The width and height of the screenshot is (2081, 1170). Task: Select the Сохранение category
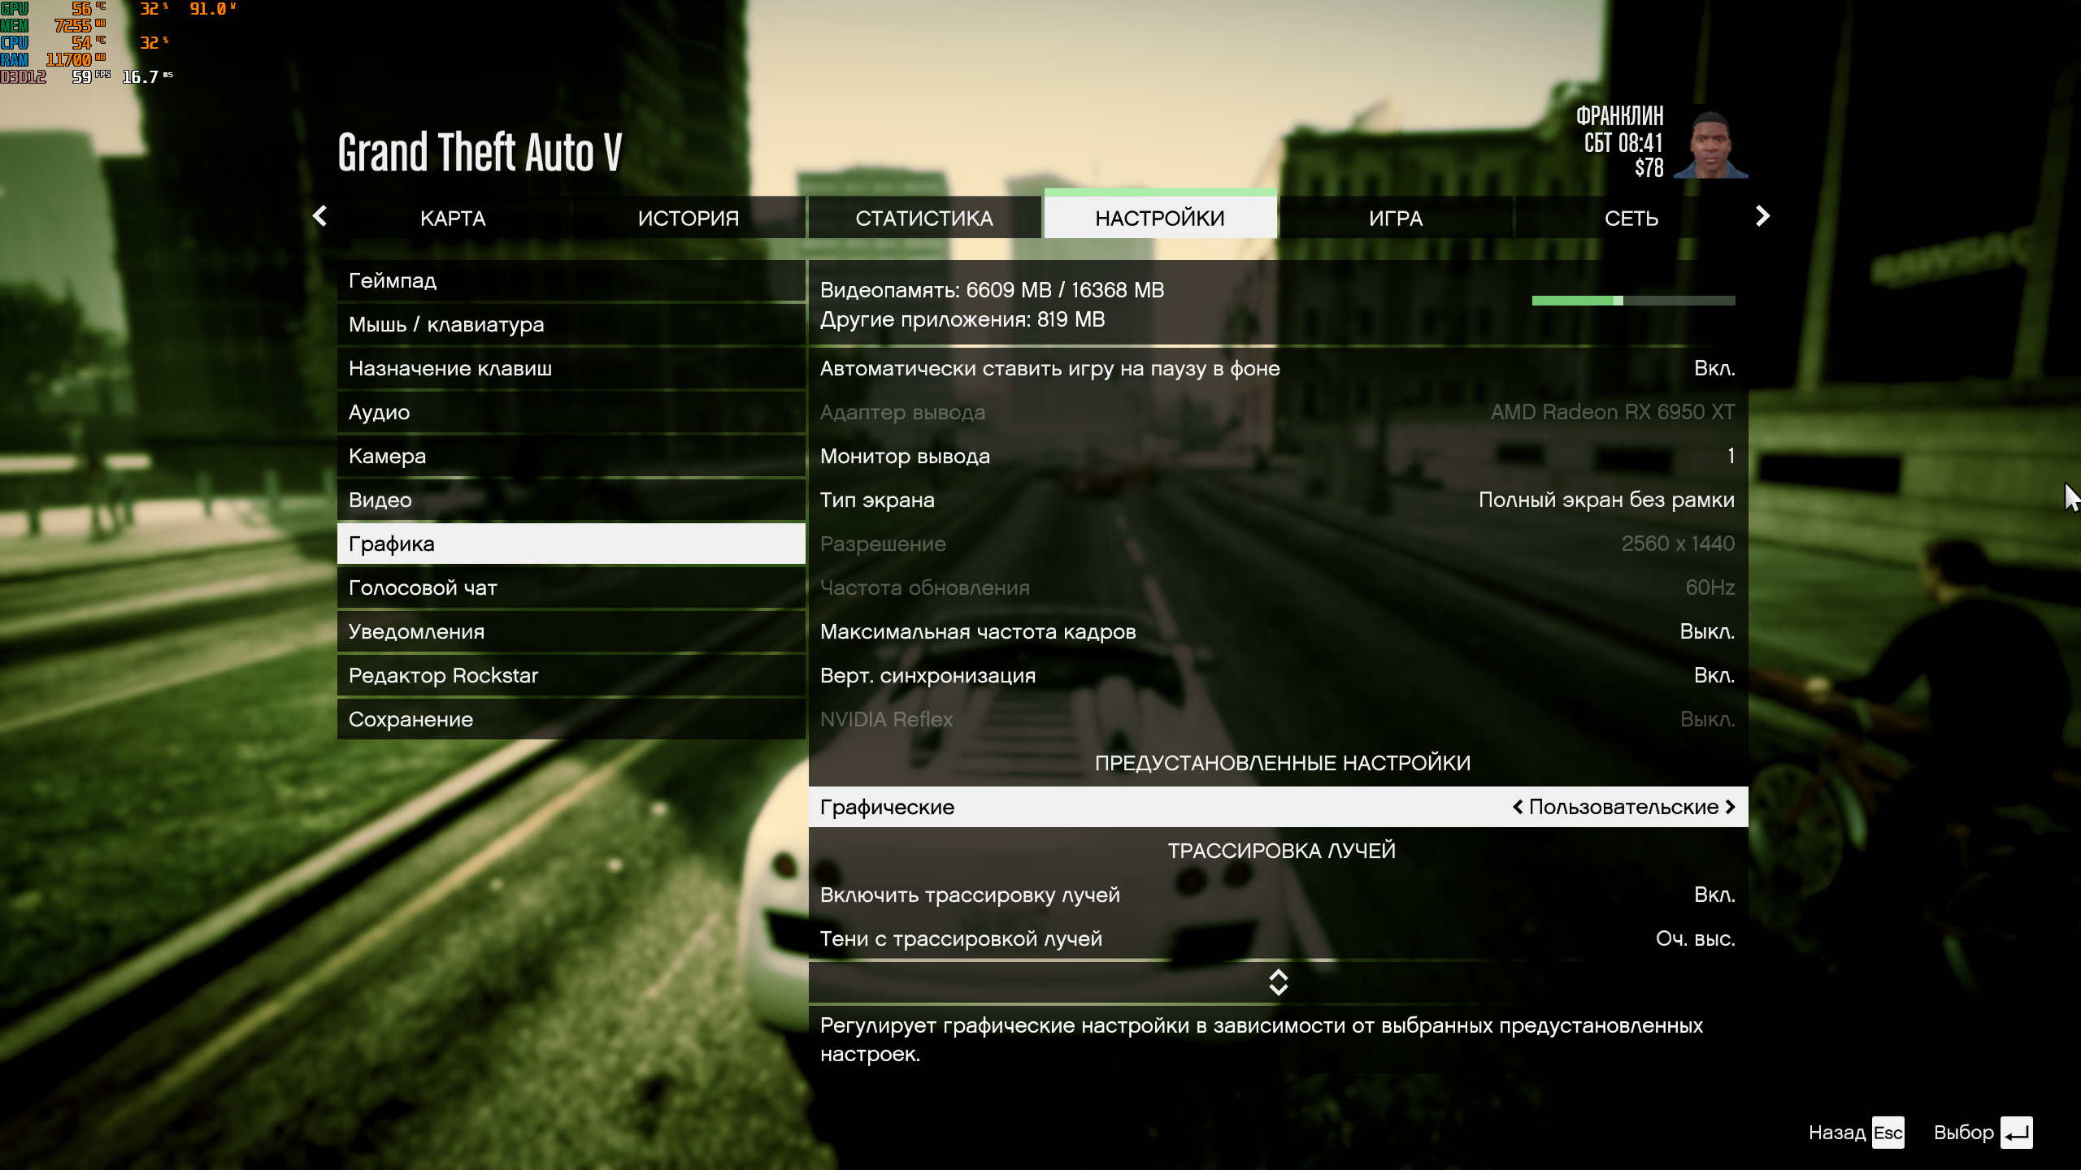coord(571,719)
